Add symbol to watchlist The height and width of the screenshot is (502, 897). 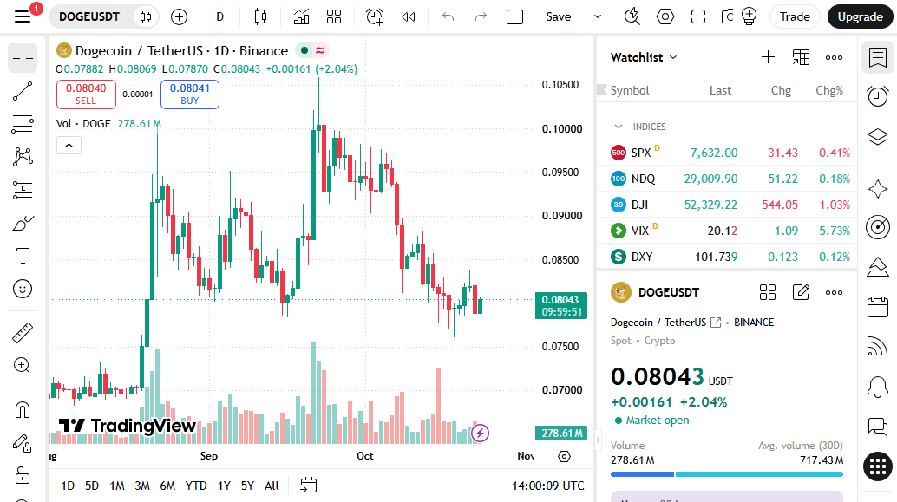(768, 57)
